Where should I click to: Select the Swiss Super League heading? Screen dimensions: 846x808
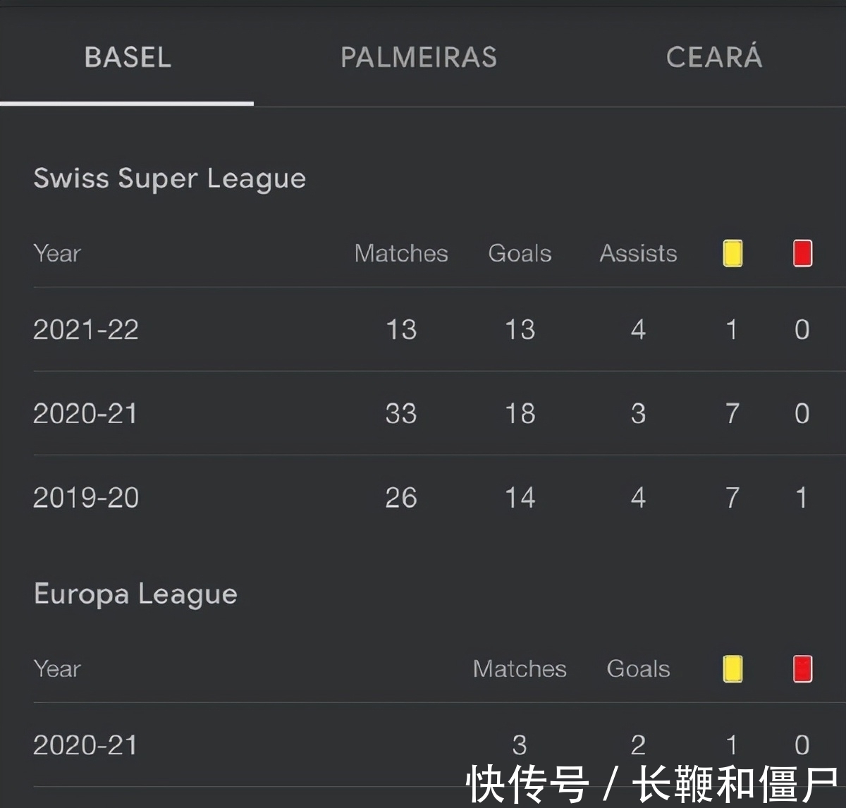[170, 179]
